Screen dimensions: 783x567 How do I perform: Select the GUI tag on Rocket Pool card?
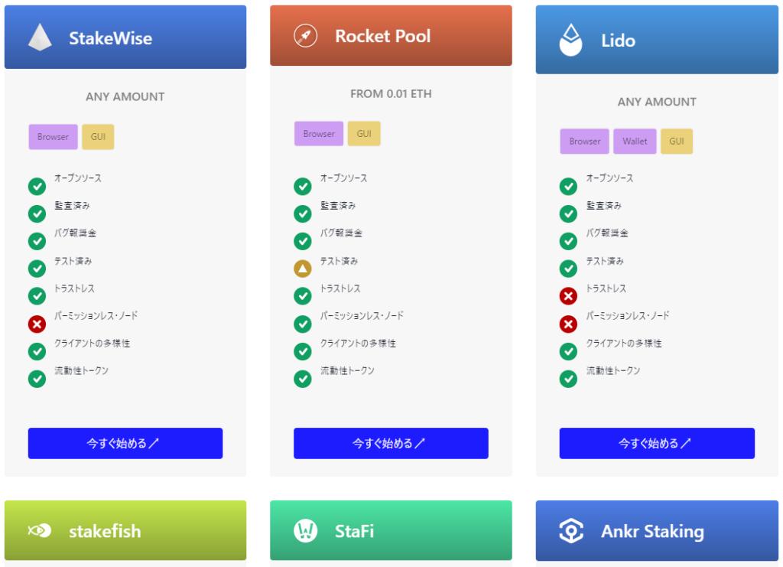click(x=364, y=134)
